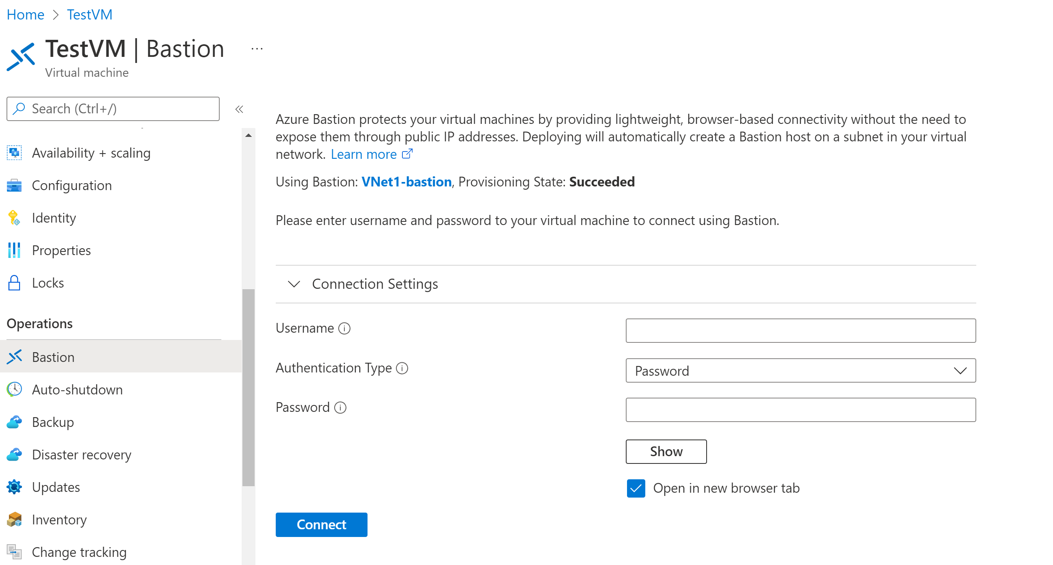Click the Backup icon in Operations
Image resolution: width=1053 pixels, height=565 pixels.
coord(15,422)
